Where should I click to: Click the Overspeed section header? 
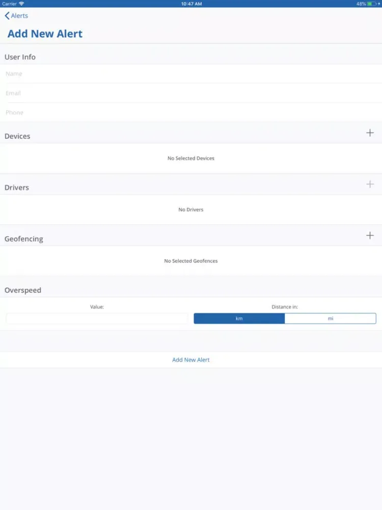click(x=23, y=290)
